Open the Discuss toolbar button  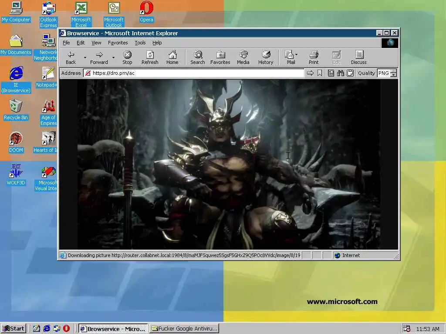coord(359,58)
